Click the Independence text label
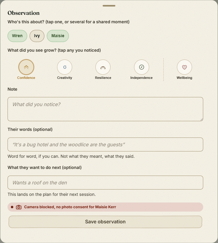The image size is (218, 243). [142, 78]
